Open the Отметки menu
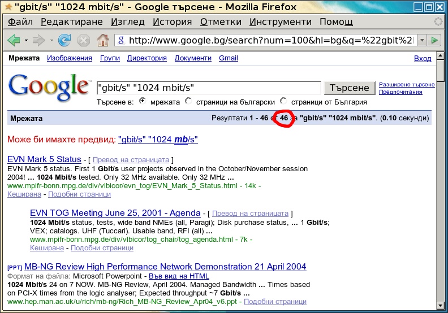 221,21
